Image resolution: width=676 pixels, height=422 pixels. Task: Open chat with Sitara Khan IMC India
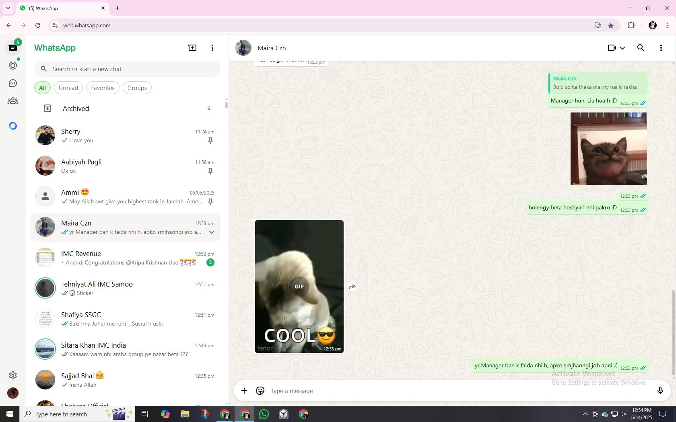click(126, 349)
